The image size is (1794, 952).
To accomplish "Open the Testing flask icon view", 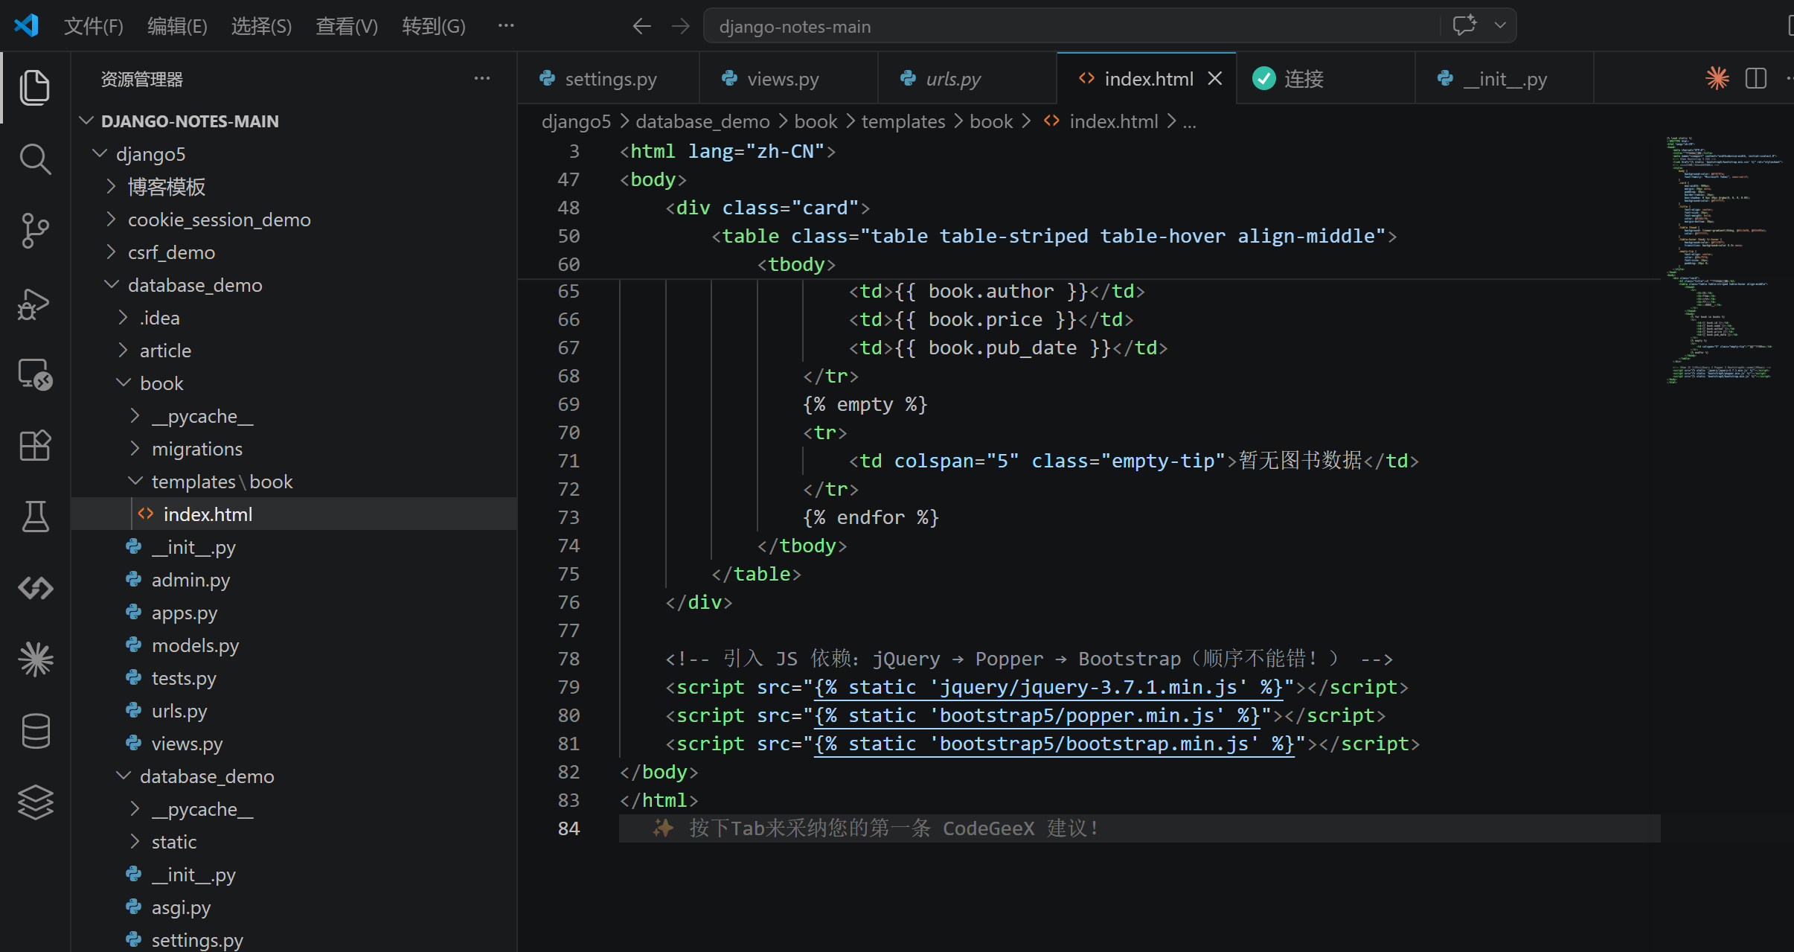I will (35, 517).
